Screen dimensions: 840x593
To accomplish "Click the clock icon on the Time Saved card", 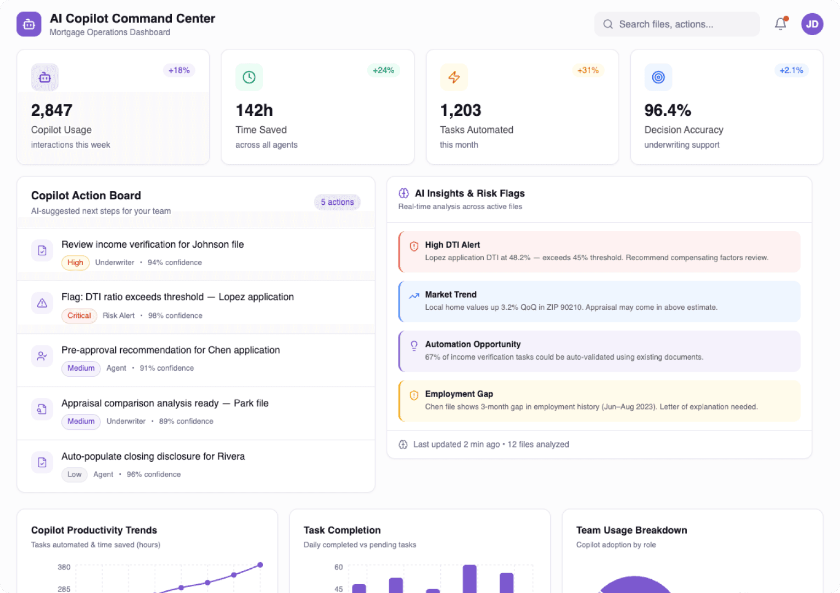I will click(249, 77).
